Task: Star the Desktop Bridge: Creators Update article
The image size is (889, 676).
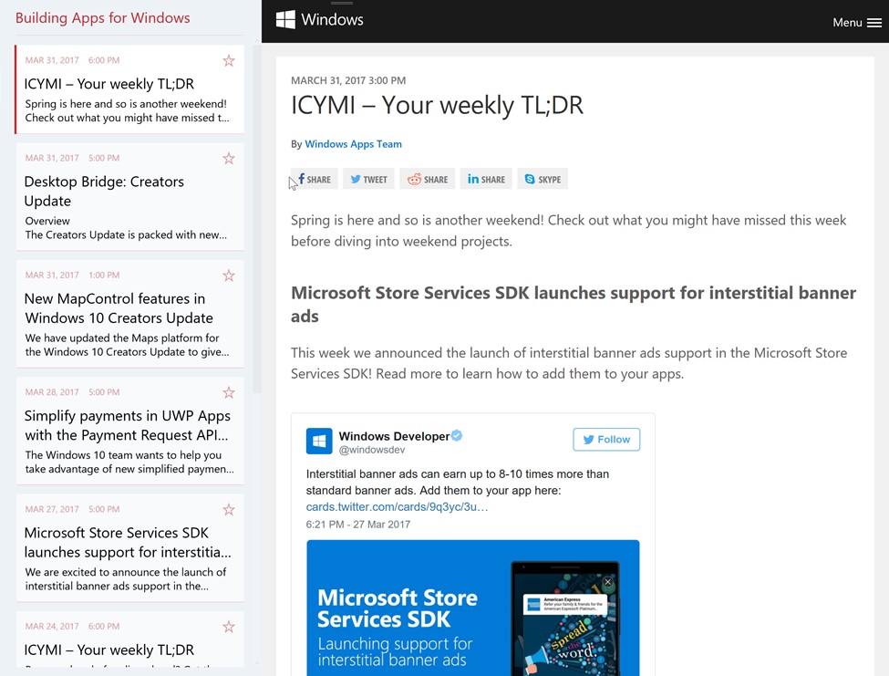Action: tap(229, 158)
